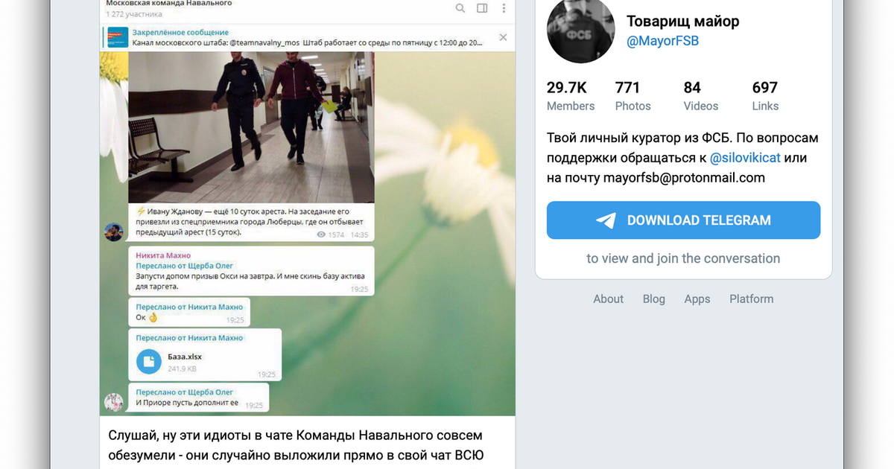Open the Platform footer link

(751, 299)
